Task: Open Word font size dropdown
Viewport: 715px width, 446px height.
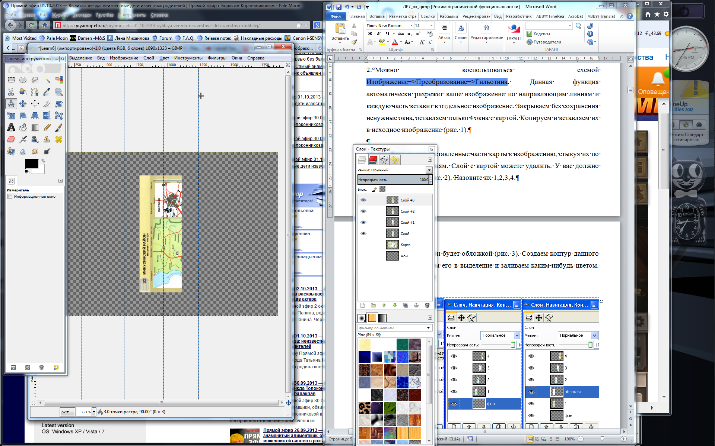Action: [x=432, y=26]
